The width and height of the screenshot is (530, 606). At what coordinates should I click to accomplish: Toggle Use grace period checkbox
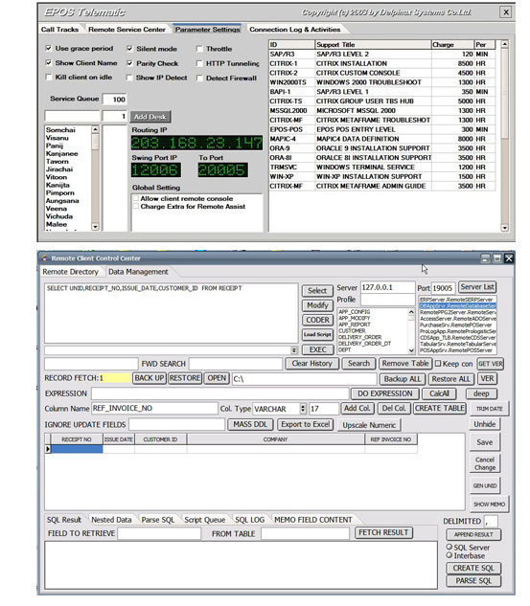pyautogui.click(x=48, y=48)
